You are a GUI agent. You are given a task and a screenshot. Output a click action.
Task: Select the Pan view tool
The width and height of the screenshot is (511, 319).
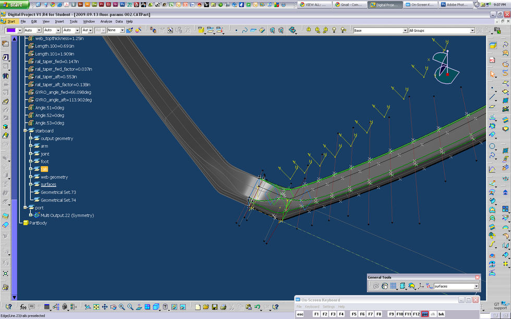click(x=105, y=307)
